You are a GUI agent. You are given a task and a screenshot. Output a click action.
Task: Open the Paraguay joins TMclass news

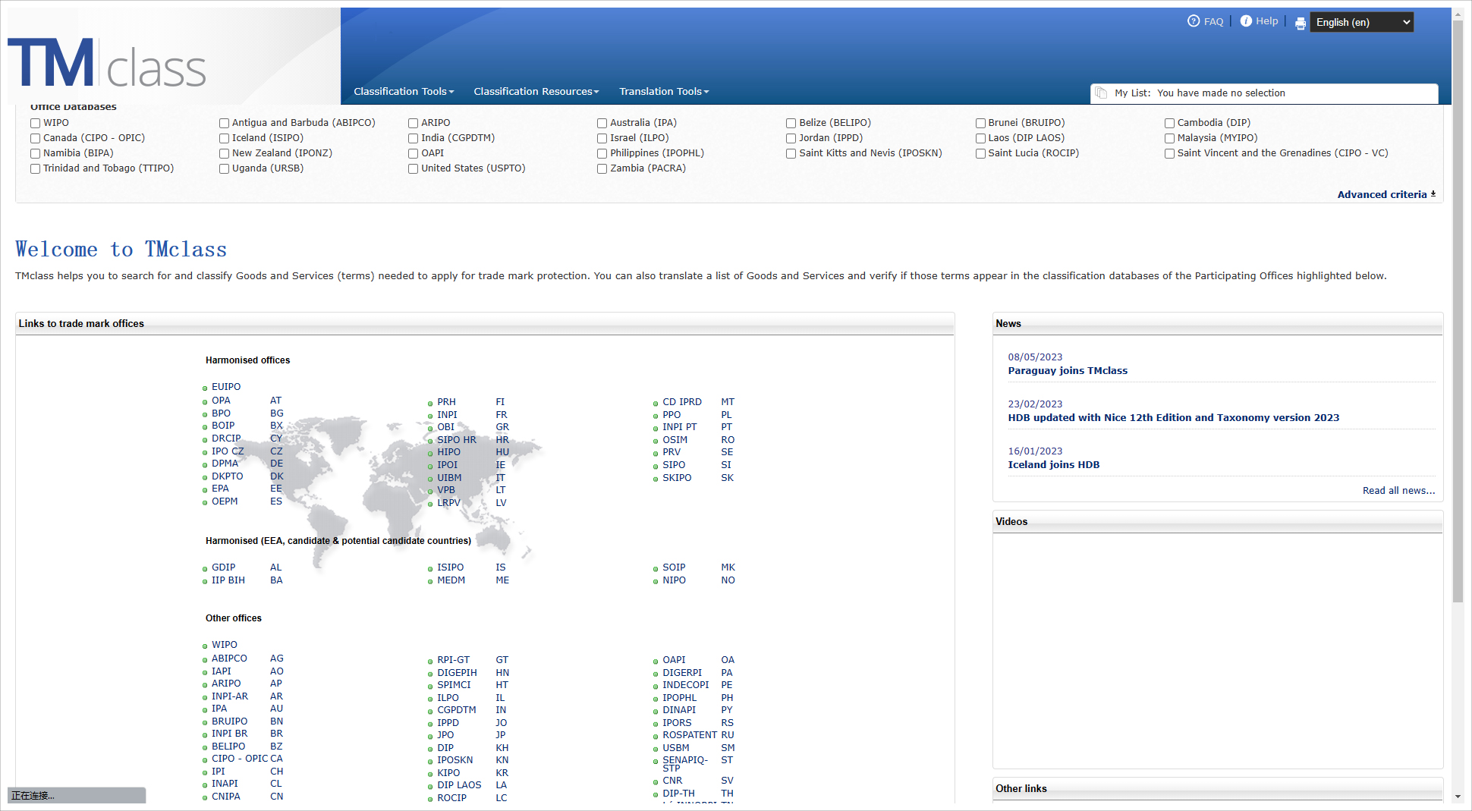pyautogui.click(x=1067, y=371)
